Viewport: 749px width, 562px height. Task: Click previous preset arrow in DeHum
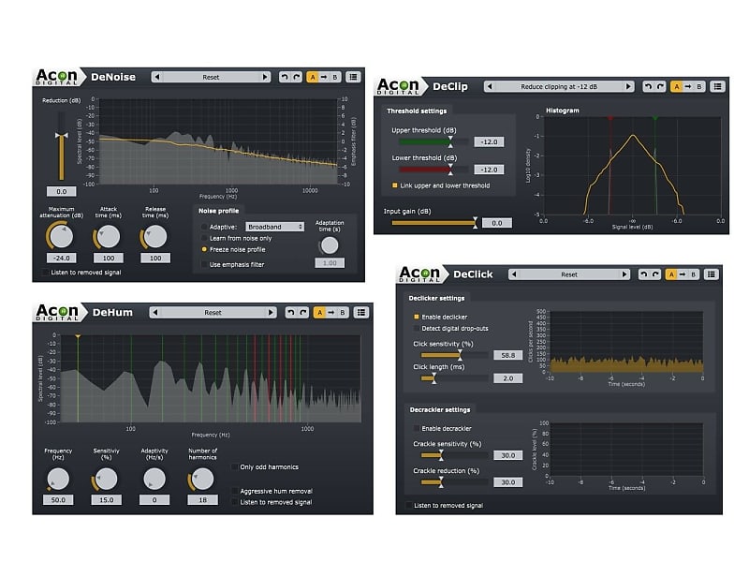point(155,314)
